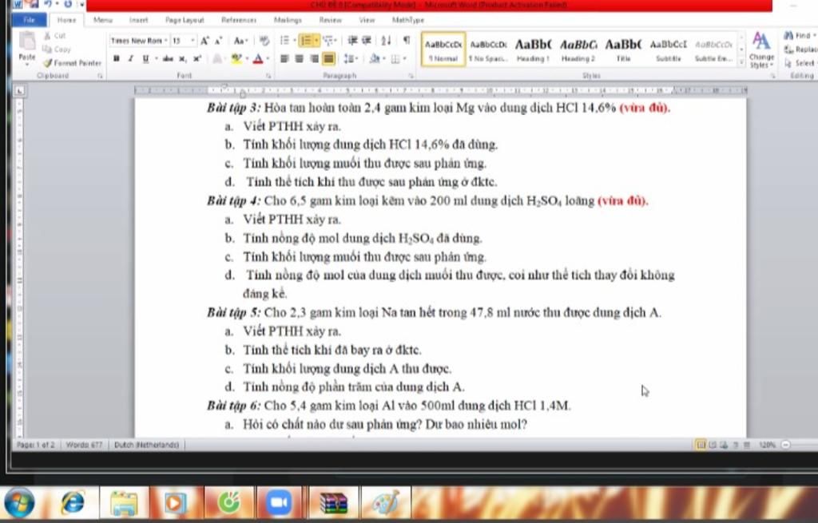
Task: Apply the red font color
Action: (258, 58)
